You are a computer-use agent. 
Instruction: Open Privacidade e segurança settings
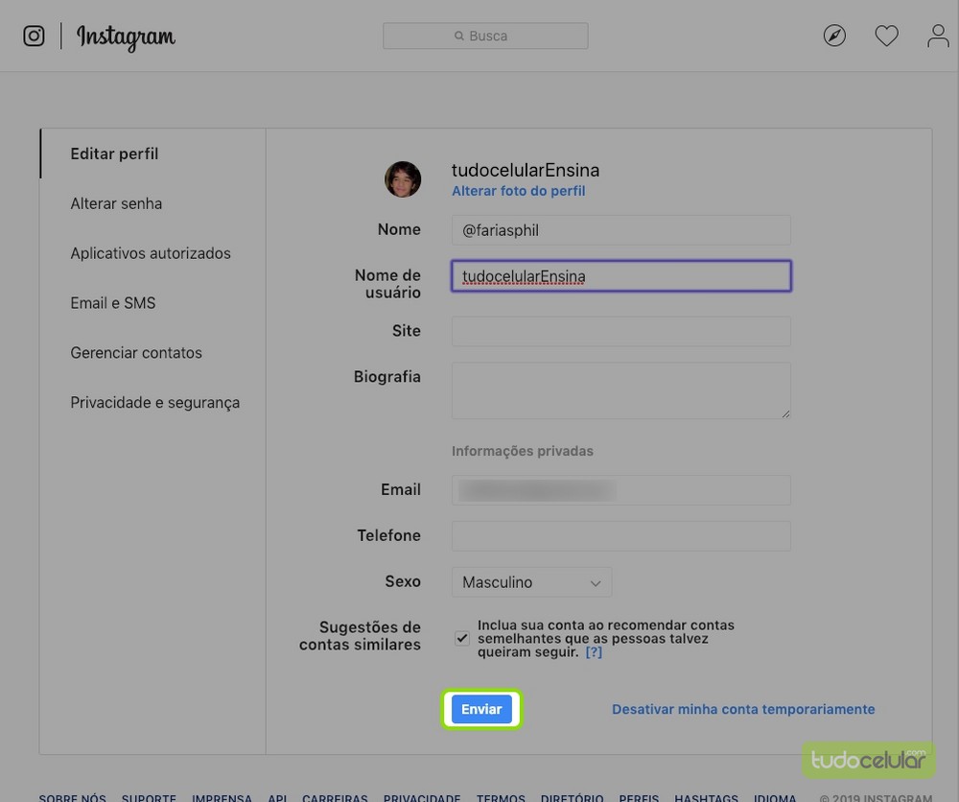coord(154,403)
